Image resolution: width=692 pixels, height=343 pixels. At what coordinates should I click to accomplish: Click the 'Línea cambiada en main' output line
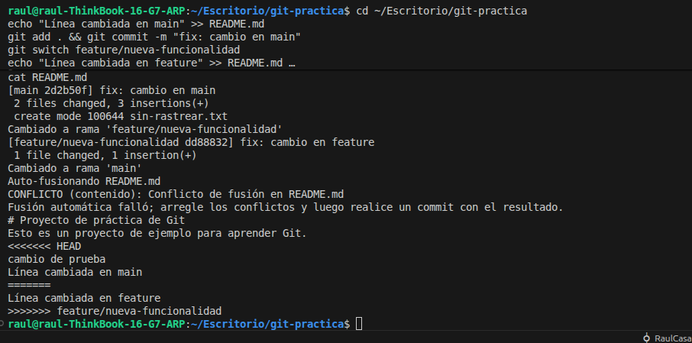pyautogui.click(x=75, y=272)
